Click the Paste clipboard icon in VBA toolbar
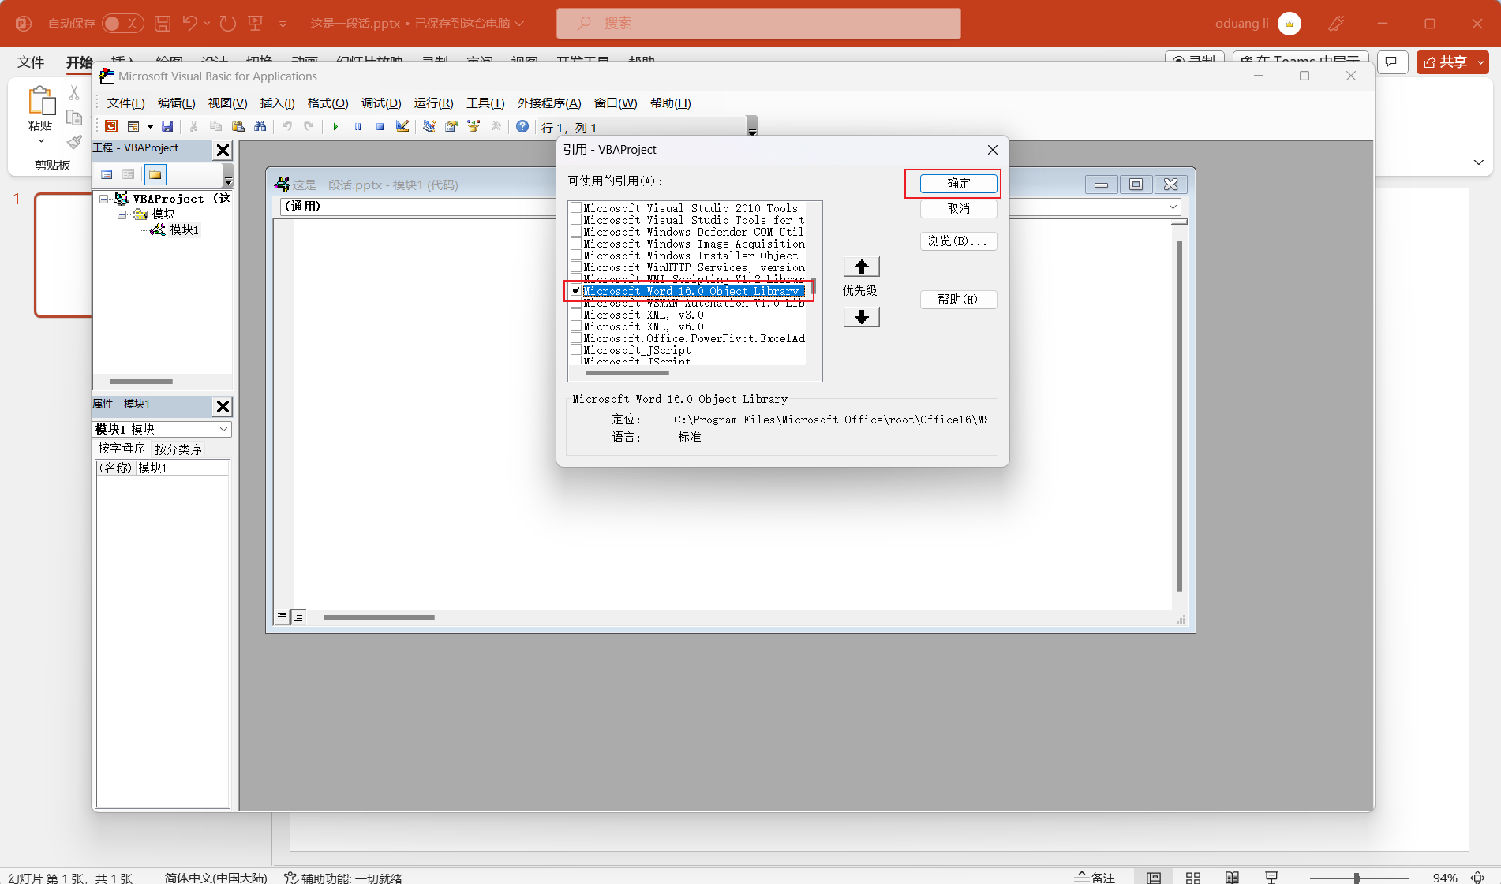 (x=238, y=126)
